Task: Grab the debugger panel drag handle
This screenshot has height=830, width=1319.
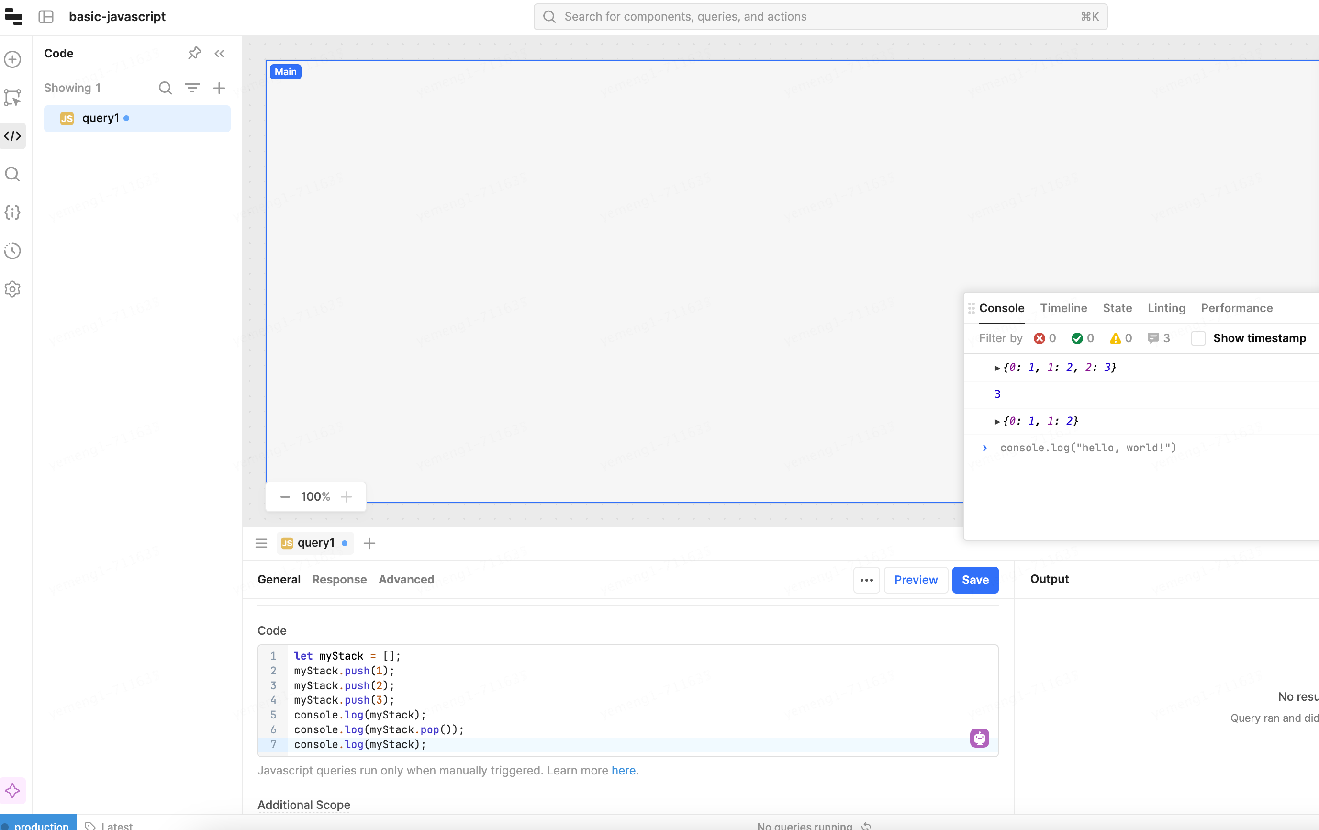Action: (x=971, y=308)
